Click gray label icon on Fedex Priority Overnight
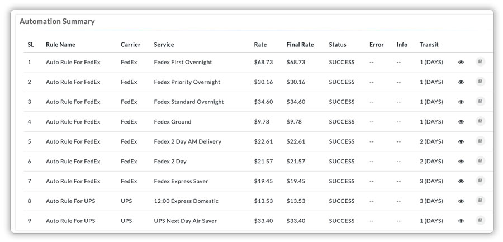 (x=480, y=82)
